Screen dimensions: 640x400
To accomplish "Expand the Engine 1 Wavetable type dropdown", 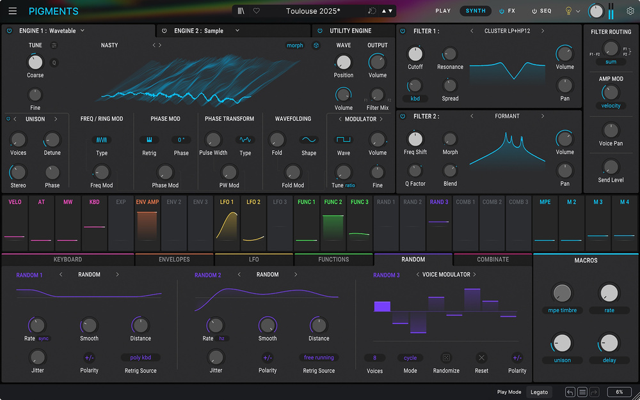I will click(x=83, y=31).
